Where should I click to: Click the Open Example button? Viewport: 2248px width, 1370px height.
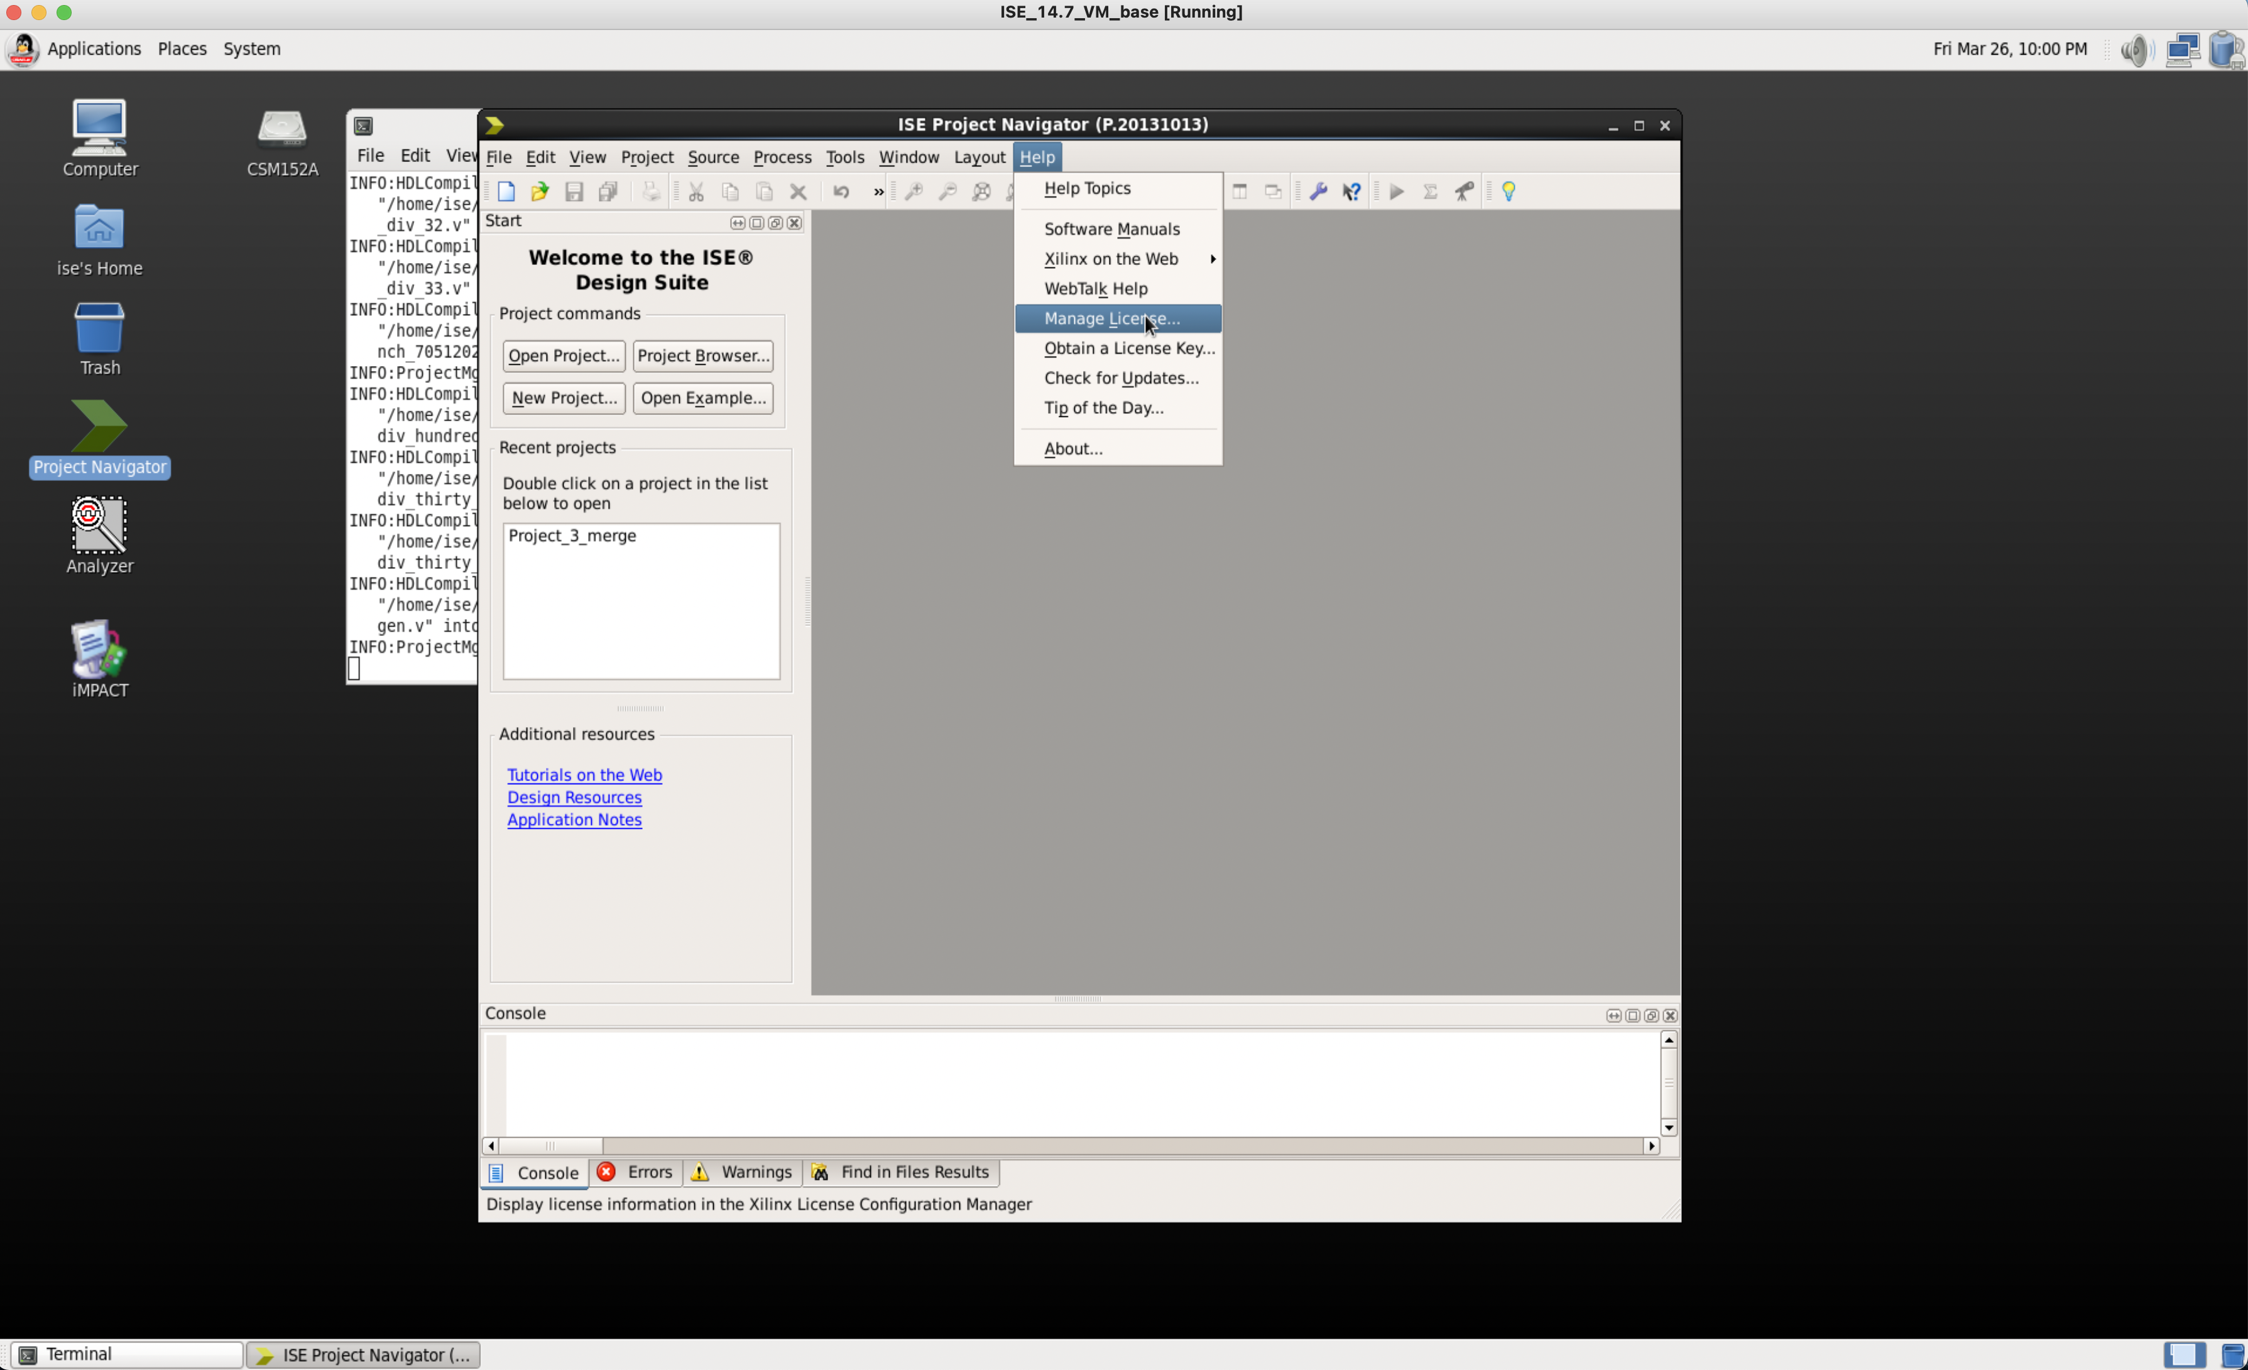click(702, 398)
